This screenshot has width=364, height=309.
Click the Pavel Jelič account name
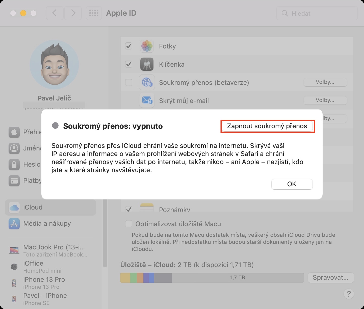point(54,98)
